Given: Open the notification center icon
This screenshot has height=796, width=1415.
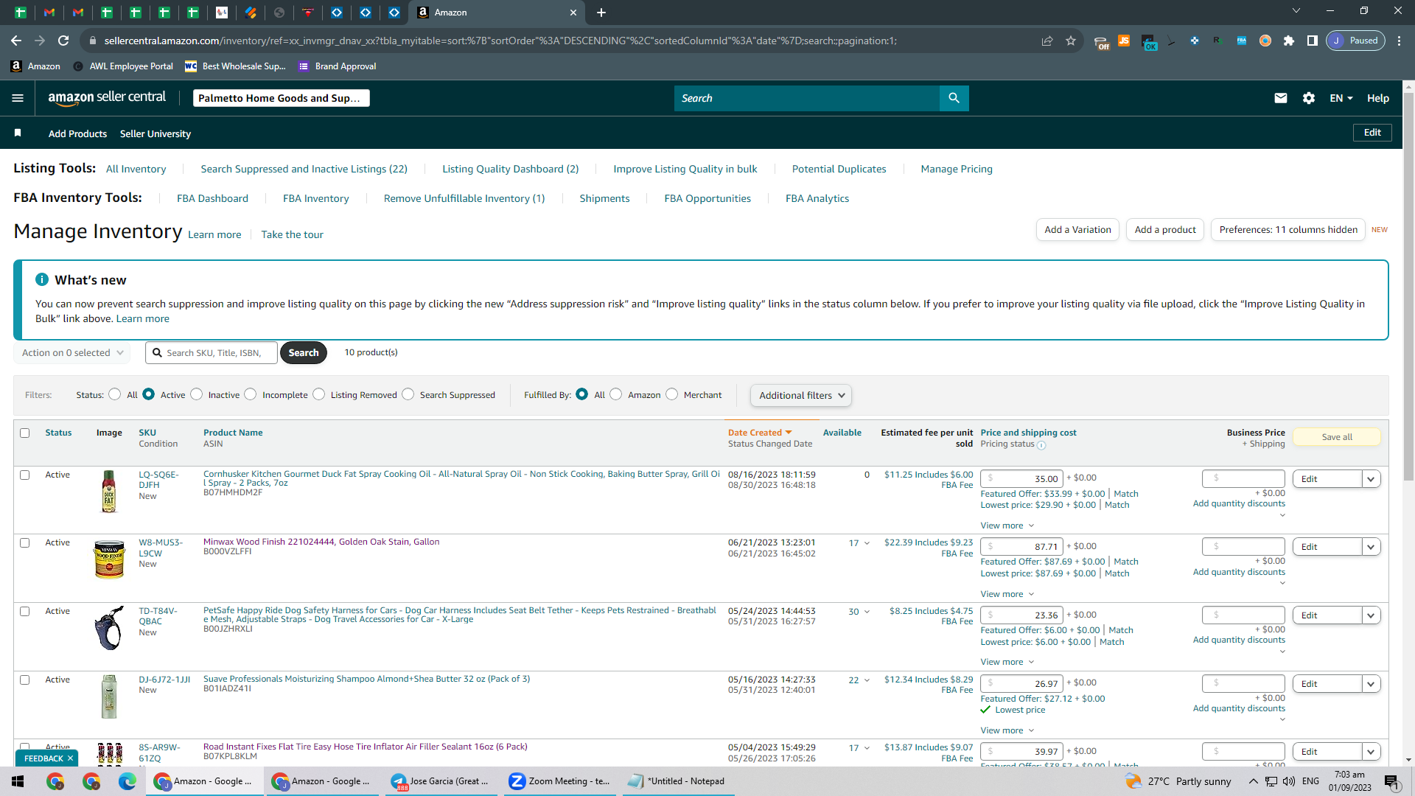Looking at the screenshot, I should point(1391,782).
